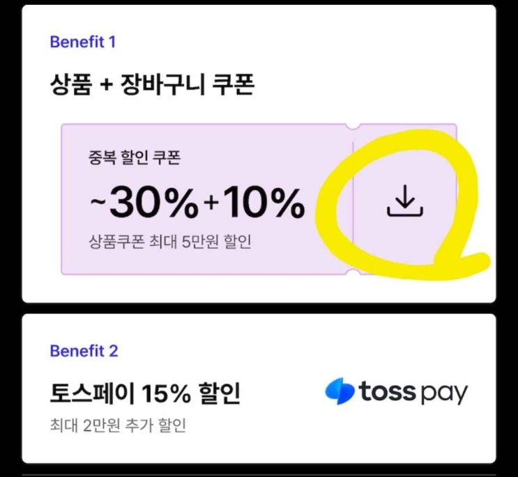
Task: Tap the coupon download arrow icon
Action: (x=404, y=201)
